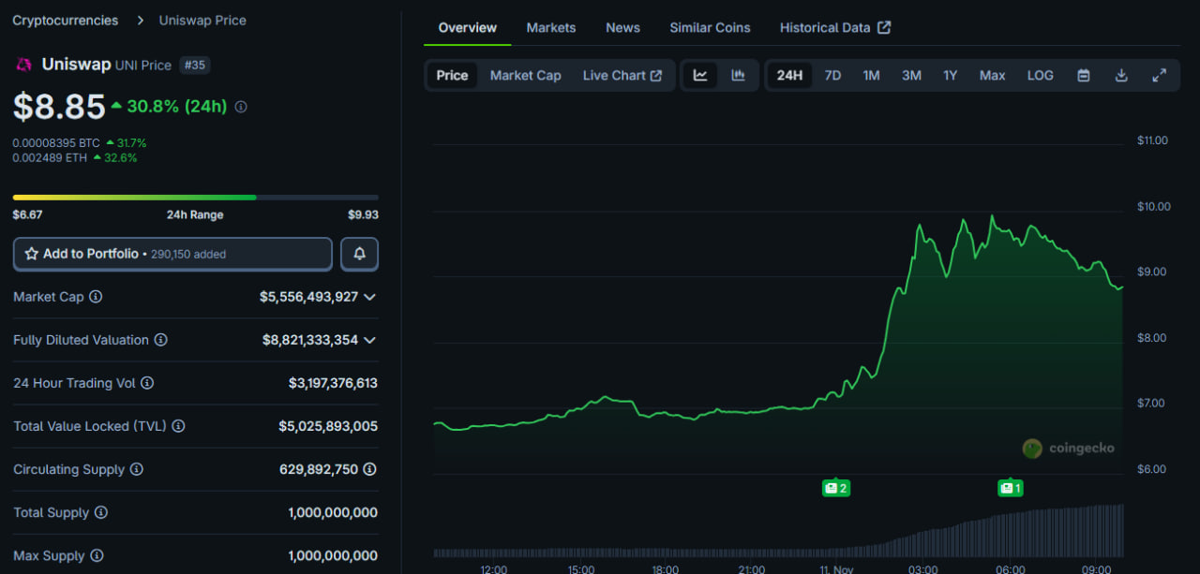Open the calendar date range picker
This screenshot has height=574, width=1200.
pyautogui.click(x=1084, y=76)
